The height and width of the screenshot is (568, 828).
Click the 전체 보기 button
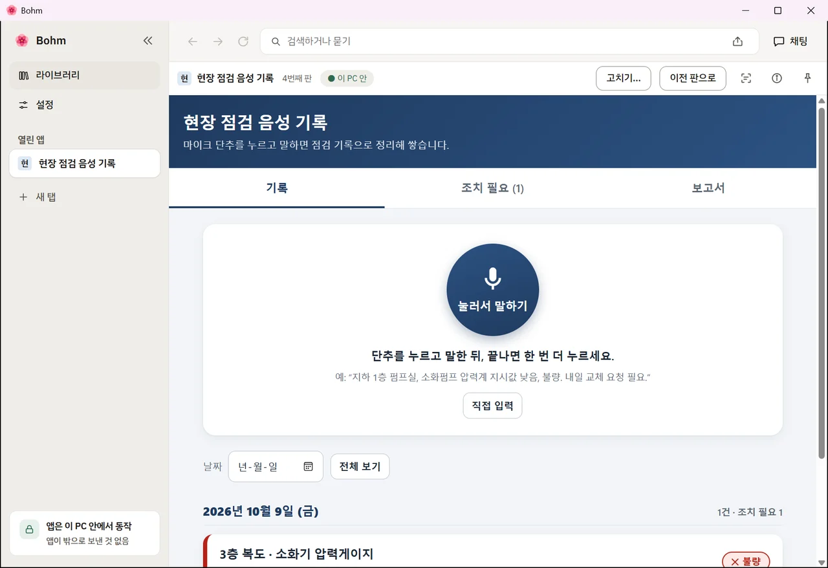[x=360, y=466]
